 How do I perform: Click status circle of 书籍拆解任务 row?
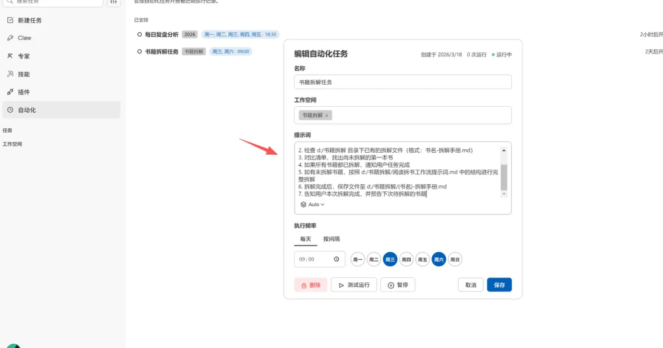[139, 52]
